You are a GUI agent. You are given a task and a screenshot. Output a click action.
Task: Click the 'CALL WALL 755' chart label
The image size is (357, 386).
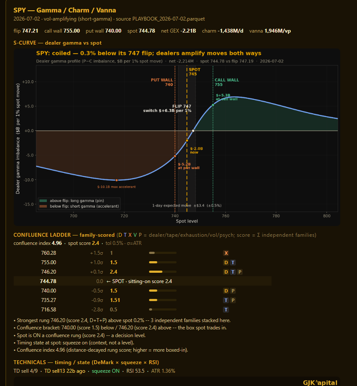[226, 82]
